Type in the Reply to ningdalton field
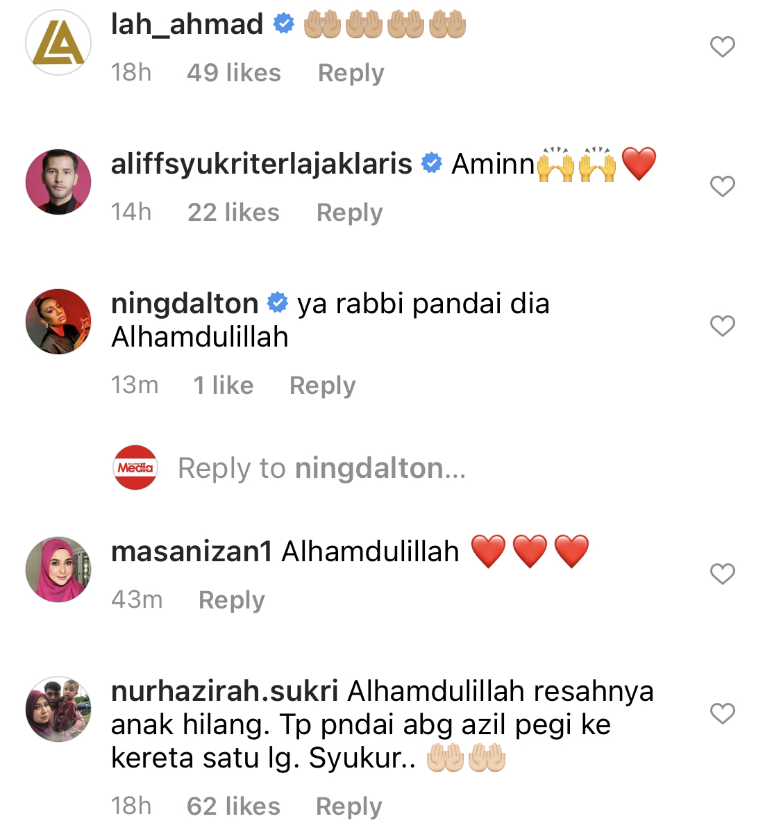The height and width of the screenshot is (837, 781). [x=321, y=468]
